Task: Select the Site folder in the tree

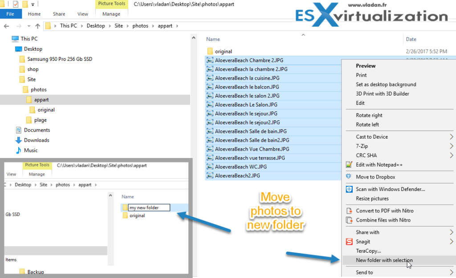Action: pos(32,79)
